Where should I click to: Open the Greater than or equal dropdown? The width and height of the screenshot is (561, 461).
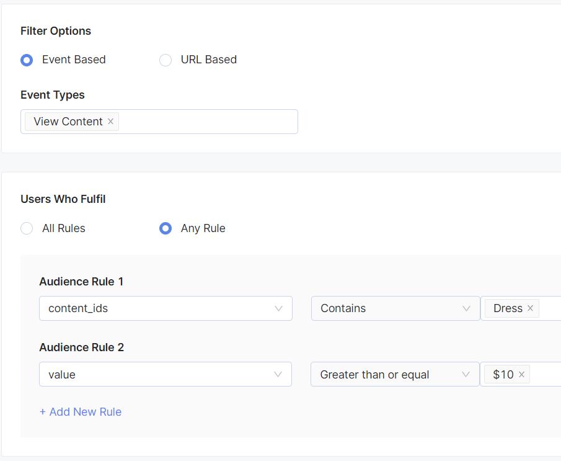pos(395,374)
